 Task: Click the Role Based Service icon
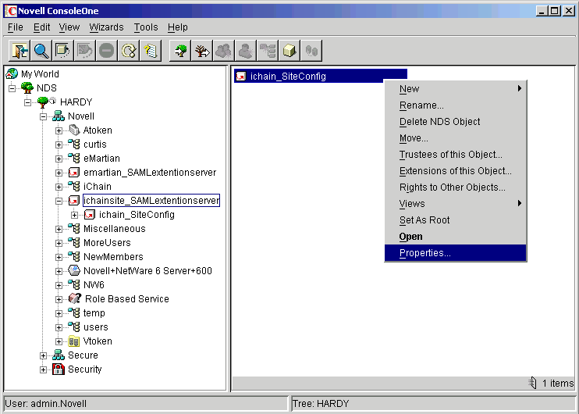pos(75,299)
